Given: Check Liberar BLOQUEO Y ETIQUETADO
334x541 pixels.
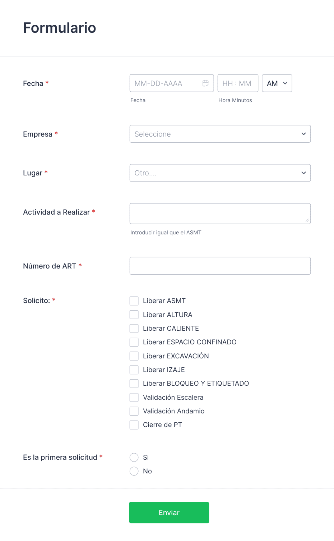Looking at the screenshot, I should pyautogui.click(x=134, y=384).
